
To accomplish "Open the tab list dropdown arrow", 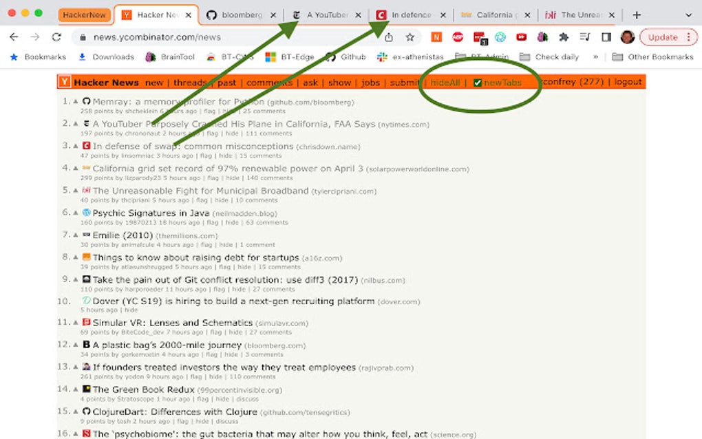I will point(689,14).
